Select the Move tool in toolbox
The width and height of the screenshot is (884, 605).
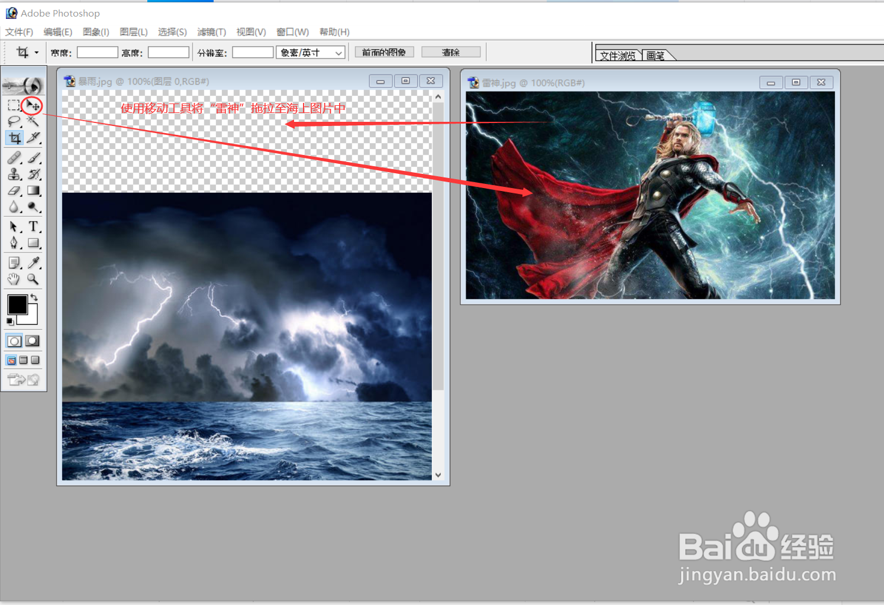[x=33, y=106]
